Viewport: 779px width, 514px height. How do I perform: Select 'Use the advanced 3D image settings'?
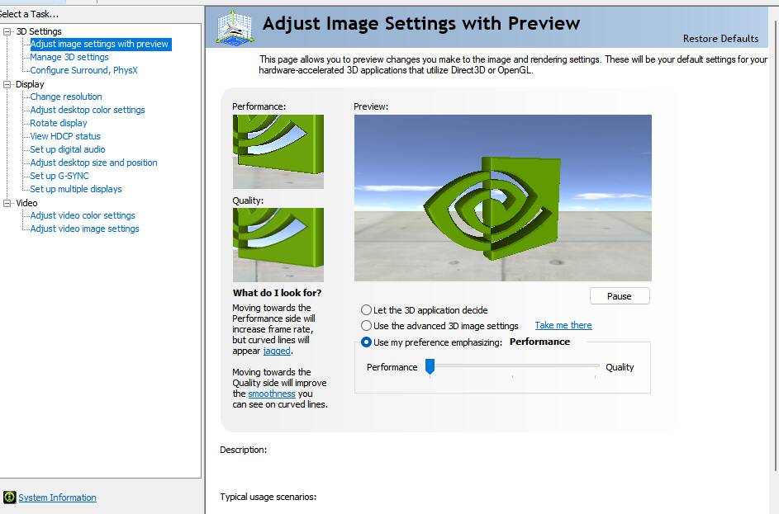click(366, 326)
